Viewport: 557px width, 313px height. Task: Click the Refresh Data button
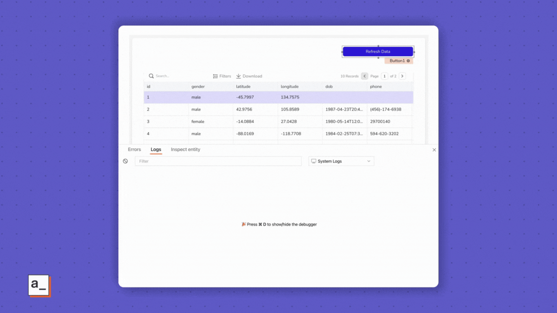(378, 52)
